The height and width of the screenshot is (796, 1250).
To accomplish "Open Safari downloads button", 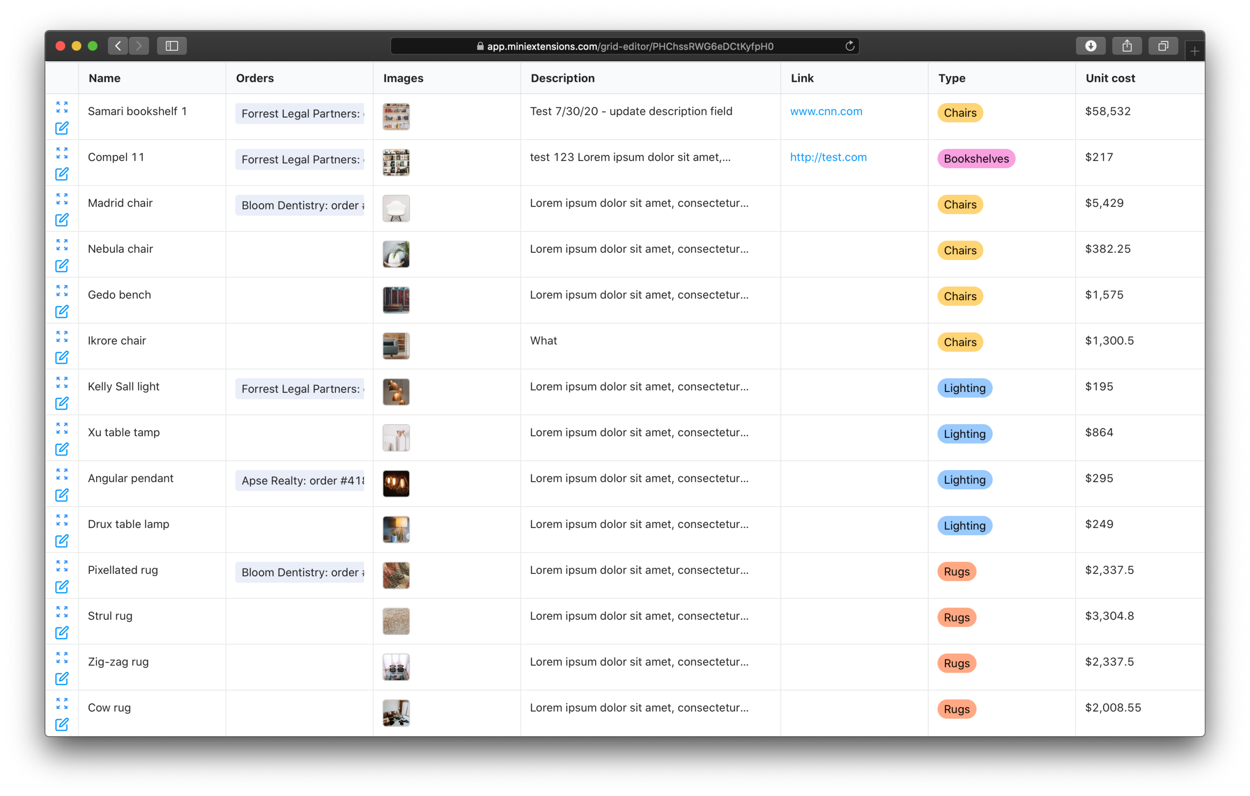I will click(1091, 46).
